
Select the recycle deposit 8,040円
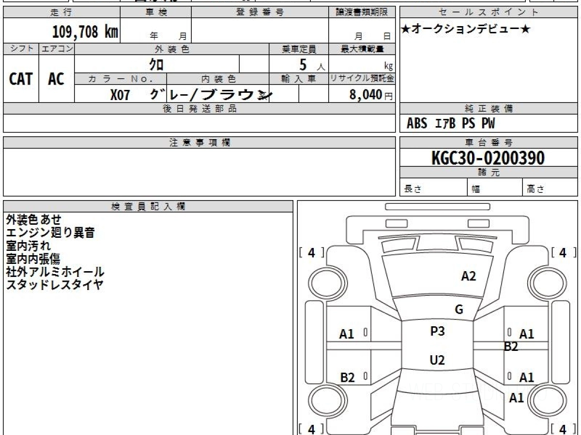pyautogui.click(x=371, y=95)
